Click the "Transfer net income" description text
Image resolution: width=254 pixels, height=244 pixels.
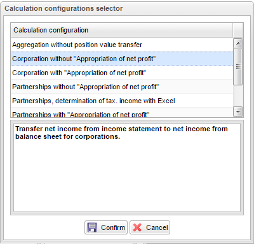[x=121, y=133]
